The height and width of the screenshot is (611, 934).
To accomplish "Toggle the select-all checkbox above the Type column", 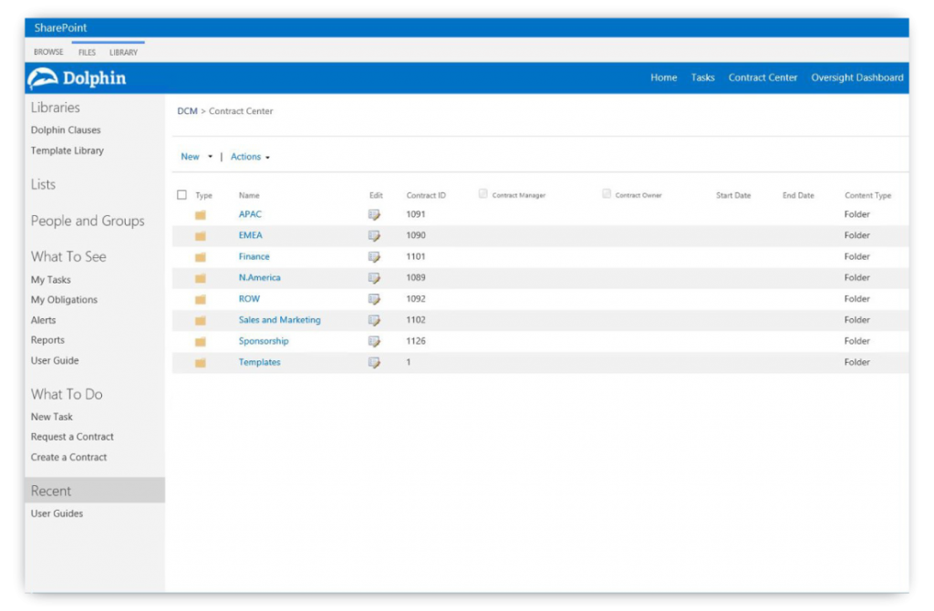I will (182, 194).
